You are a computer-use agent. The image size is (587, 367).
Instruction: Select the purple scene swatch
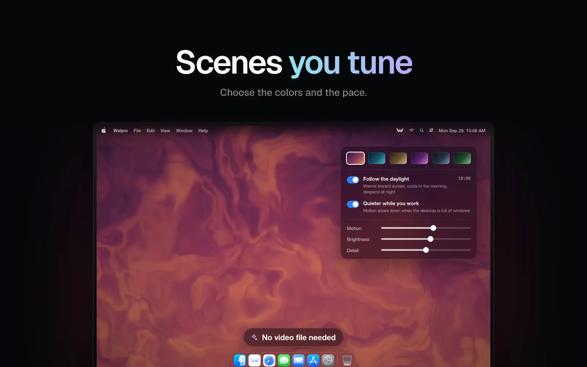click(419, 158)
